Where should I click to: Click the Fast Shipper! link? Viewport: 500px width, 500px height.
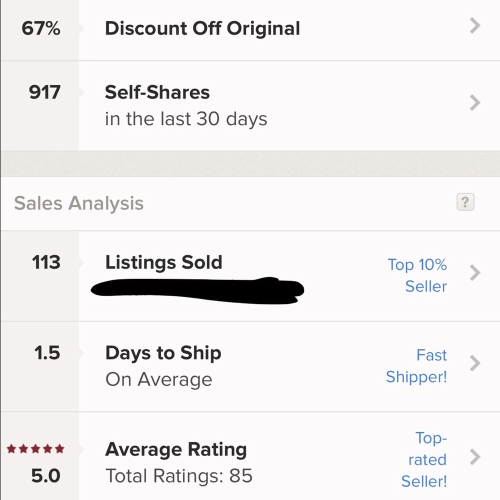coord(416,366)
